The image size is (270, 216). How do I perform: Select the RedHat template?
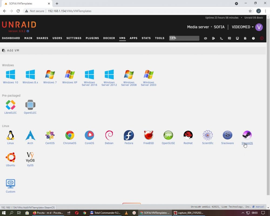pos(188,137)
